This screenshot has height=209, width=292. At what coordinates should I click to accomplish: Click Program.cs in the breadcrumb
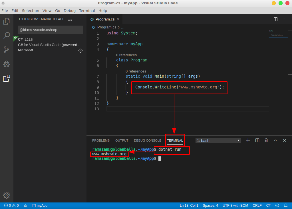(x=107, y=27)
